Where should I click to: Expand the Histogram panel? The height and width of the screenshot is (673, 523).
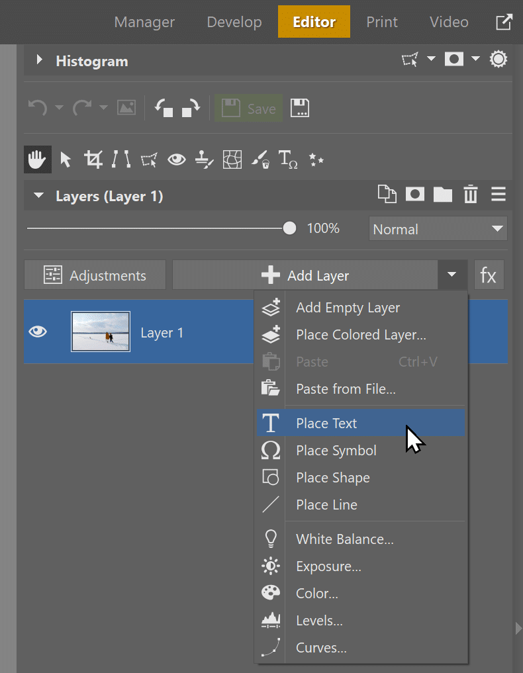coord(39,61)
